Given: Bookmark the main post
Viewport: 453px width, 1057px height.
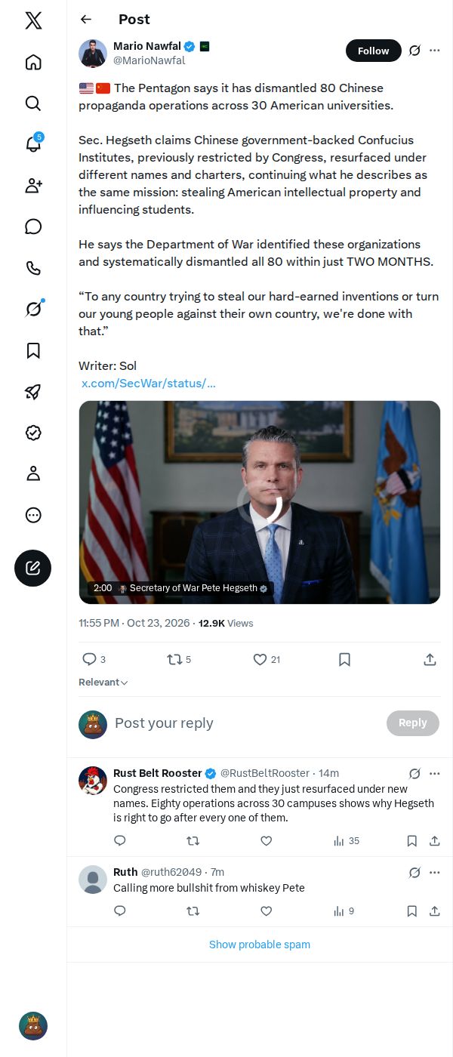Looking at the screenshot, I should coord(344,659).
